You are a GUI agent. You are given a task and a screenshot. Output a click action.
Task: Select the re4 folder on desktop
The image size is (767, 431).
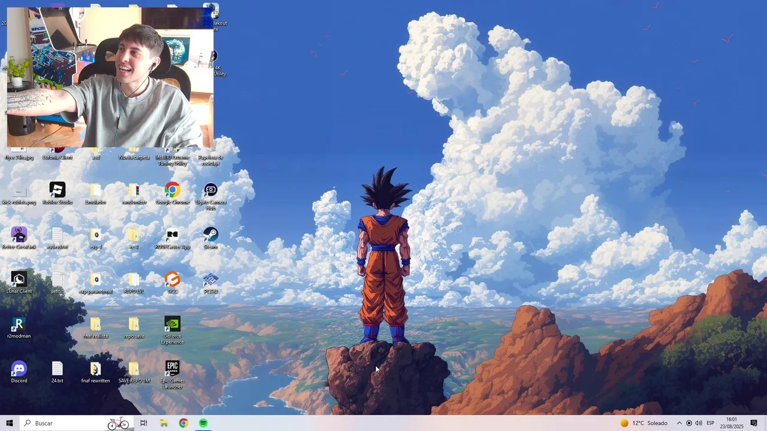click(x=134, y=238)
